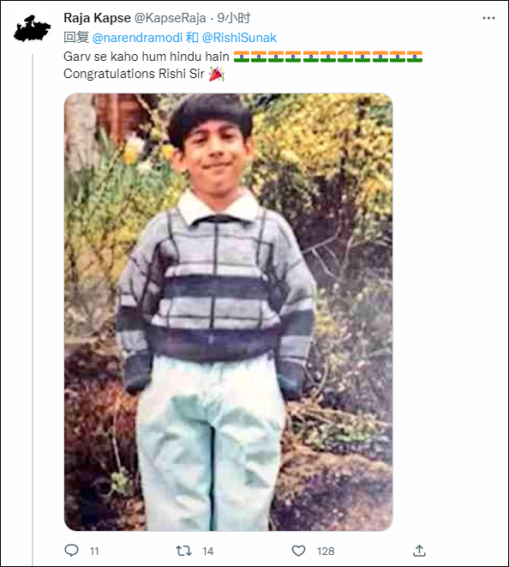Click the Congratulations Rishi Sir text
The height and width of the screenshot is (567, 509).
pyautogui.click(x=134, y=74)
